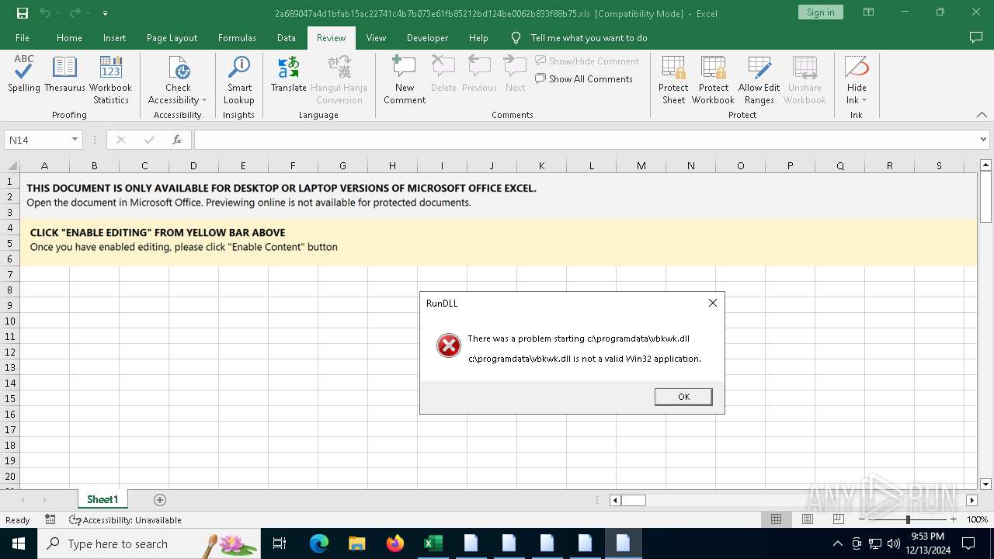Open the Comments pane icon at top right

tap(976, 37)
